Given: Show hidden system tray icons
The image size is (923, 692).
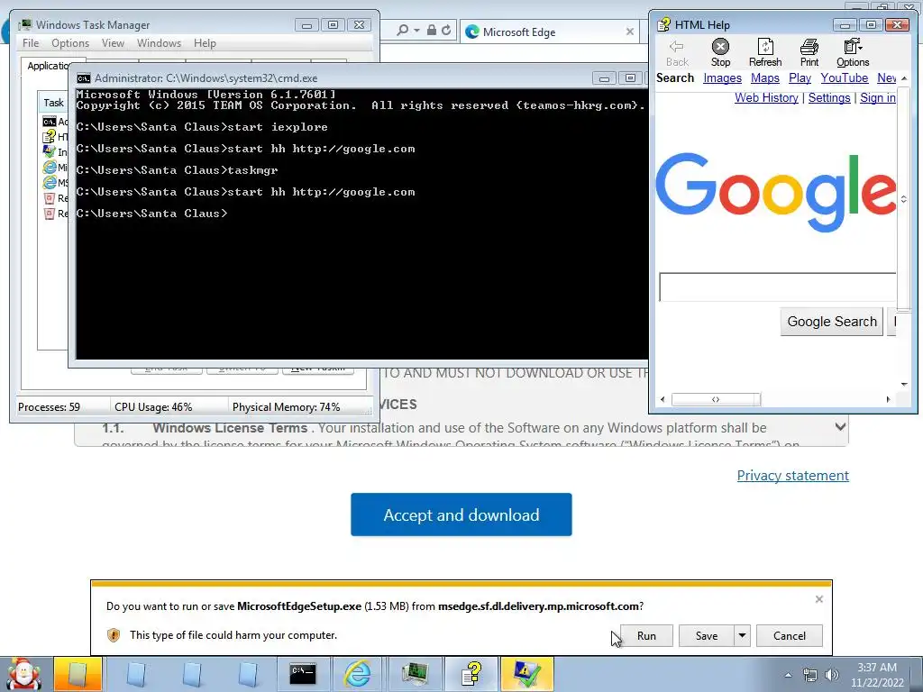Looking at the screenshot, I should 788,675.
